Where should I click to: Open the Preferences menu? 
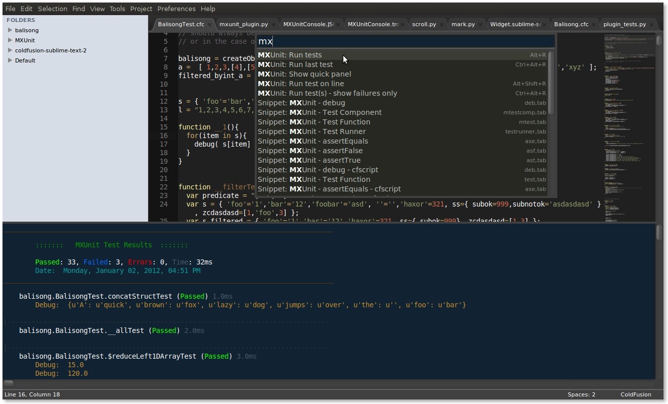tap(176, 9)
